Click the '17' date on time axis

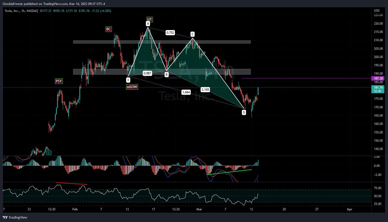(x=154, y=209)
